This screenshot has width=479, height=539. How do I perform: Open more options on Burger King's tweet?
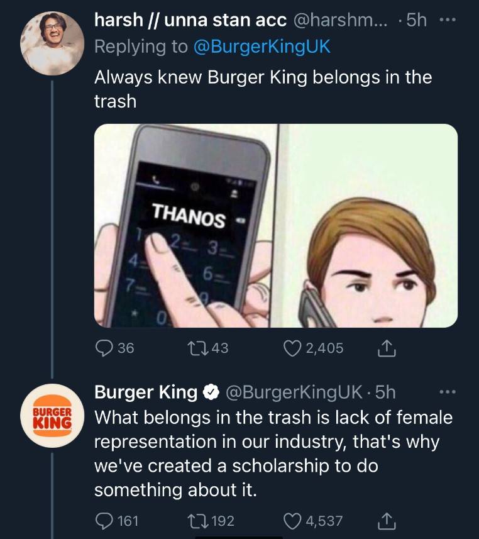pyautogui.click(x=446, y=392)
